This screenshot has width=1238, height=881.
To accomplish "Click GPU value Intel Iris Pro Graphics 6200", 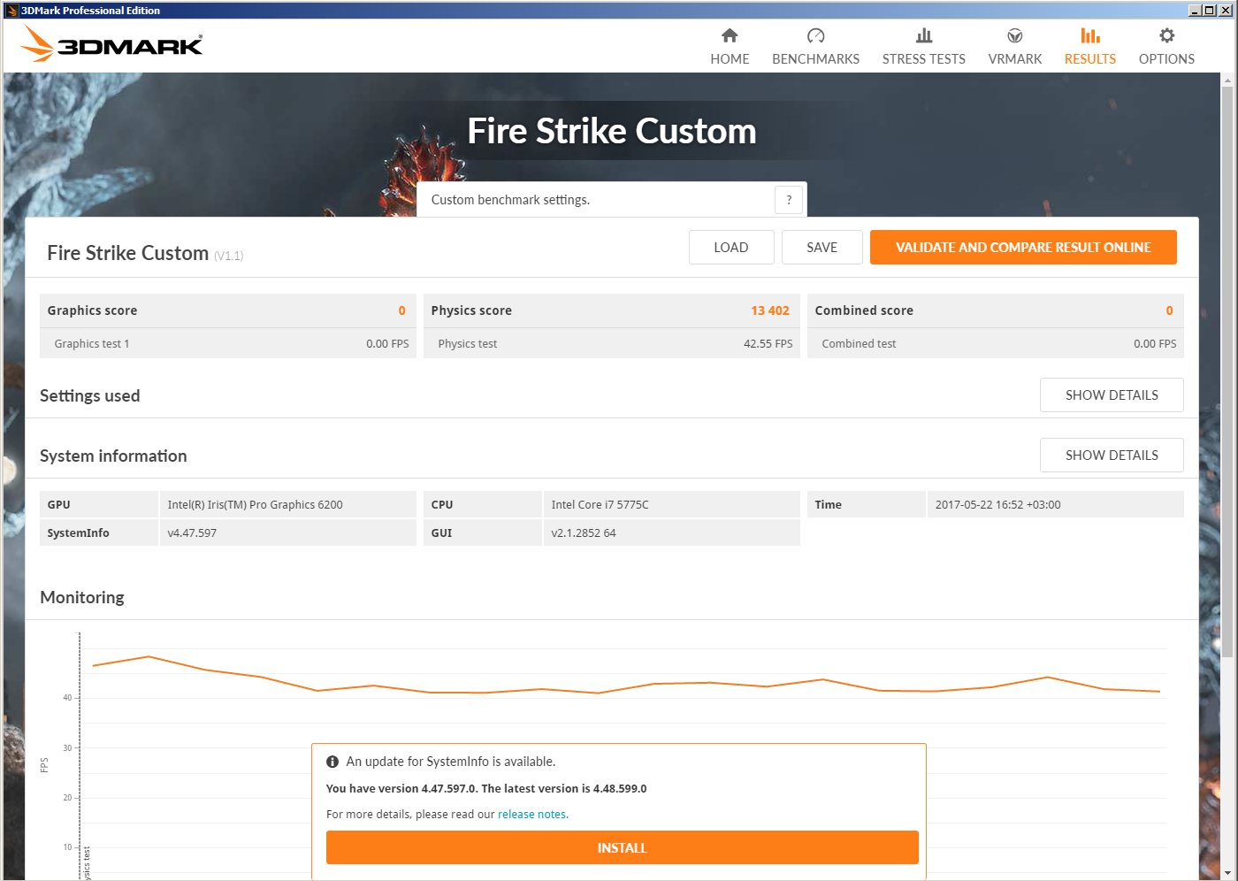I will (x=255, y=505).
